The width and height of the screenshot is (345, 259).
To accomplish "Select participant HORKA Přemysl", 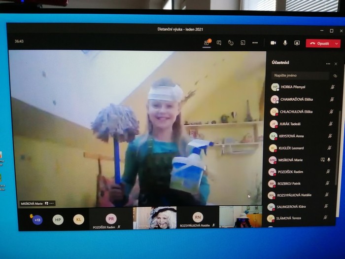I will point(303,87).
